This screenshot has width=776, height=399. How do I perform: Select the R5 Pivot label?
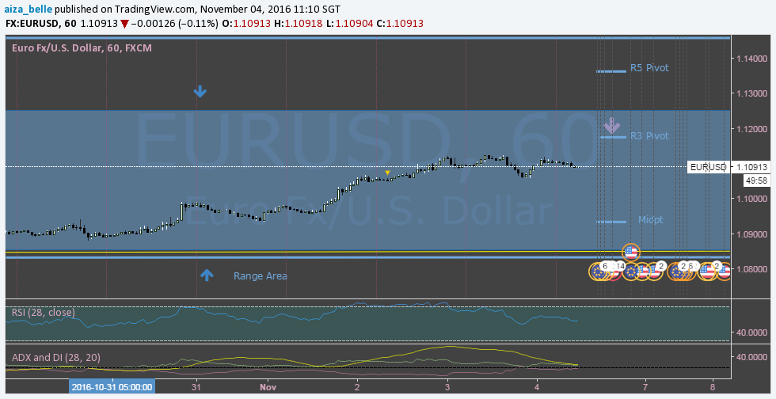649,68
